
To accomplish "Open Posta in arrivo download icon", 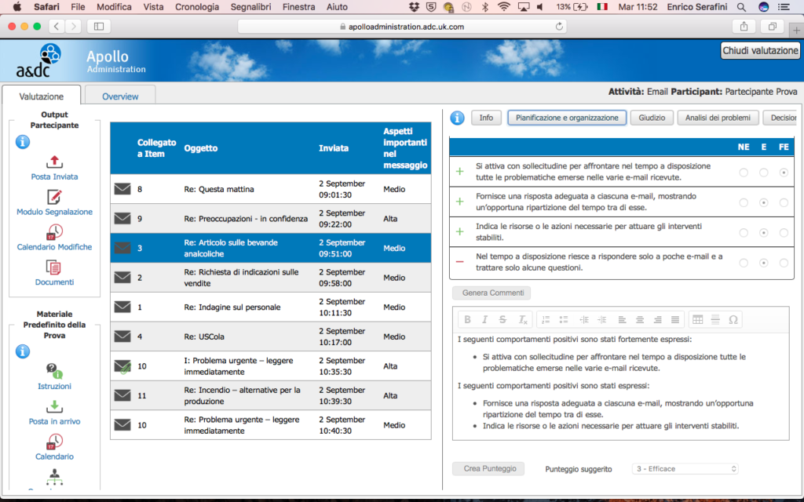I will coord(54,407).
